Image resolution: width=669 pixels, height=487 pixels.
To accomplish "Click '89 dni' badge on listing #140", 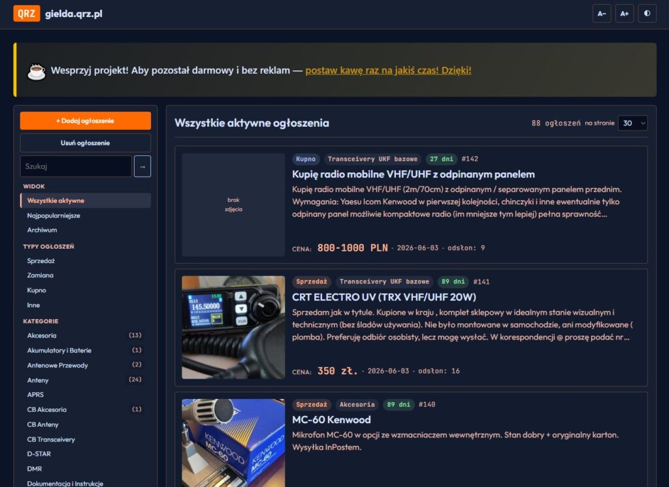I will click(x=399, y=404).
